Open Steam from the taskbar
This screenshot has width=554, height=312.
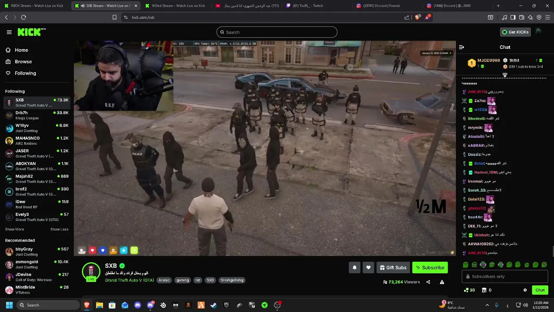coord(213,305)
